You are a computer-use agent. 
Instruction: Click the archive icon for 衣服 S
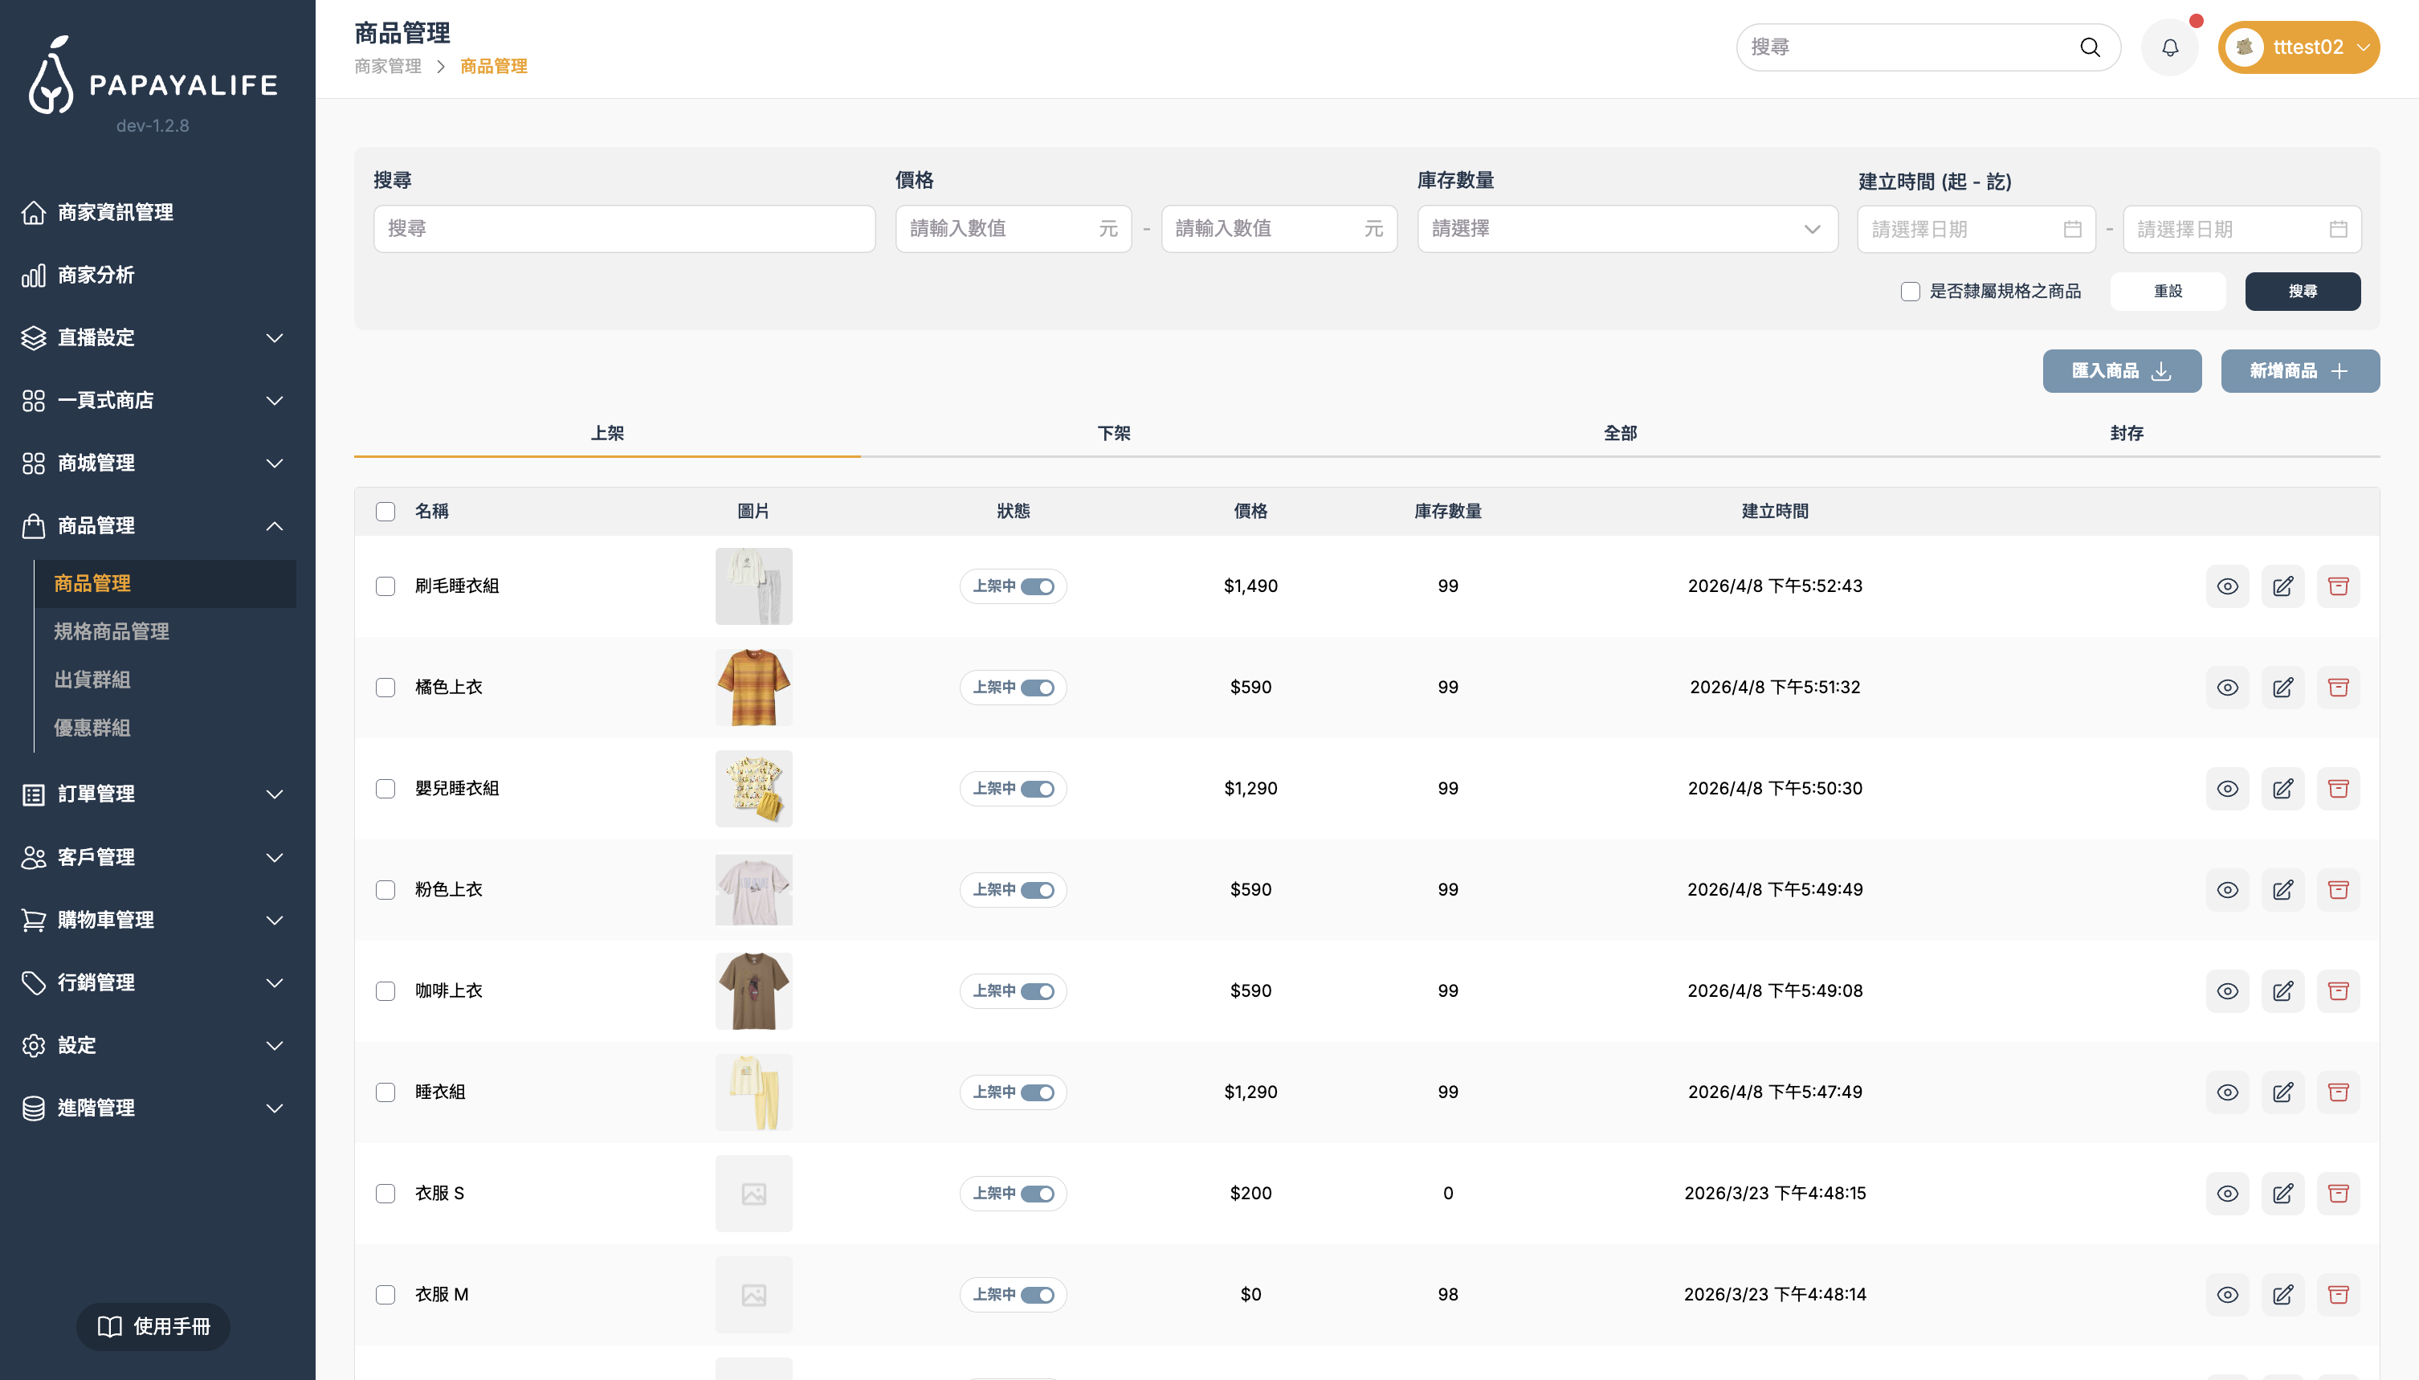click(2338, 1194)
